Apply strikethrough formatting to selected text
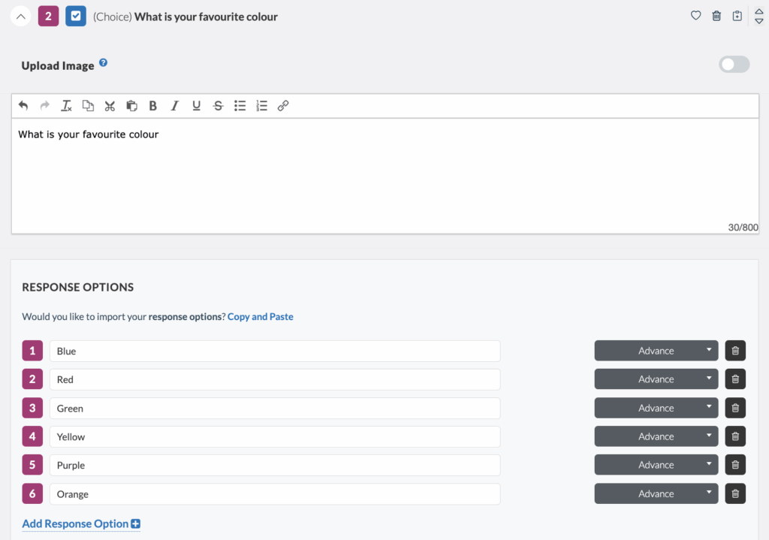Viewport: 769px width, 540px height. [x=218, y=105]
